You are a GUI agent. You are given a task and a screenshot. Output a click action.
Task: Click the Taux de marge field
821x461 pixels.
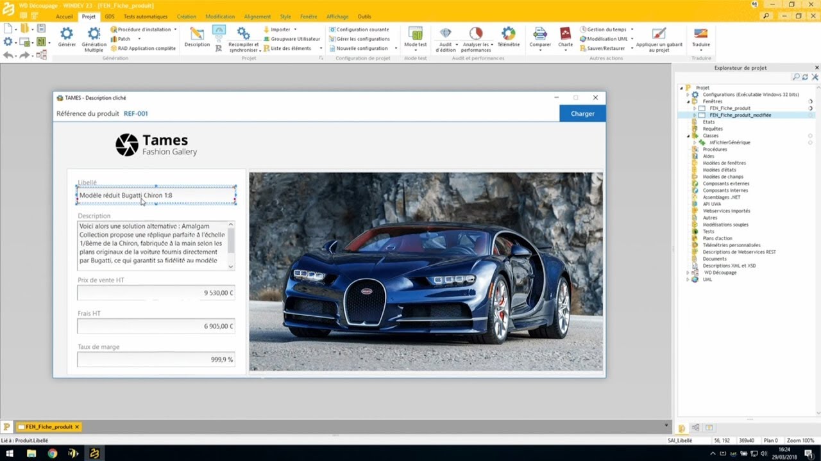point(156,359)
